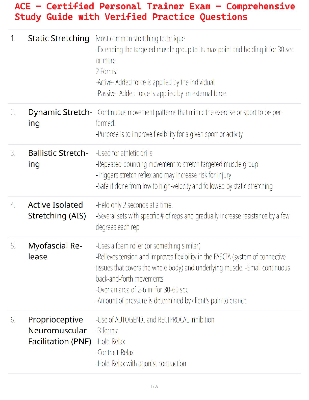The width and height of the screenshot is (309, 400).
Task: Click the "Uses a foam roller" line
Action: 148,246
